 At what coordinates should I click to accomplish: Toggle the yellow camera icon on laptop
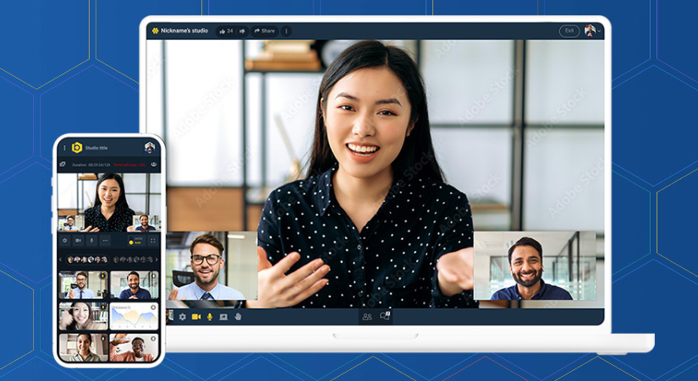[196, 317]
